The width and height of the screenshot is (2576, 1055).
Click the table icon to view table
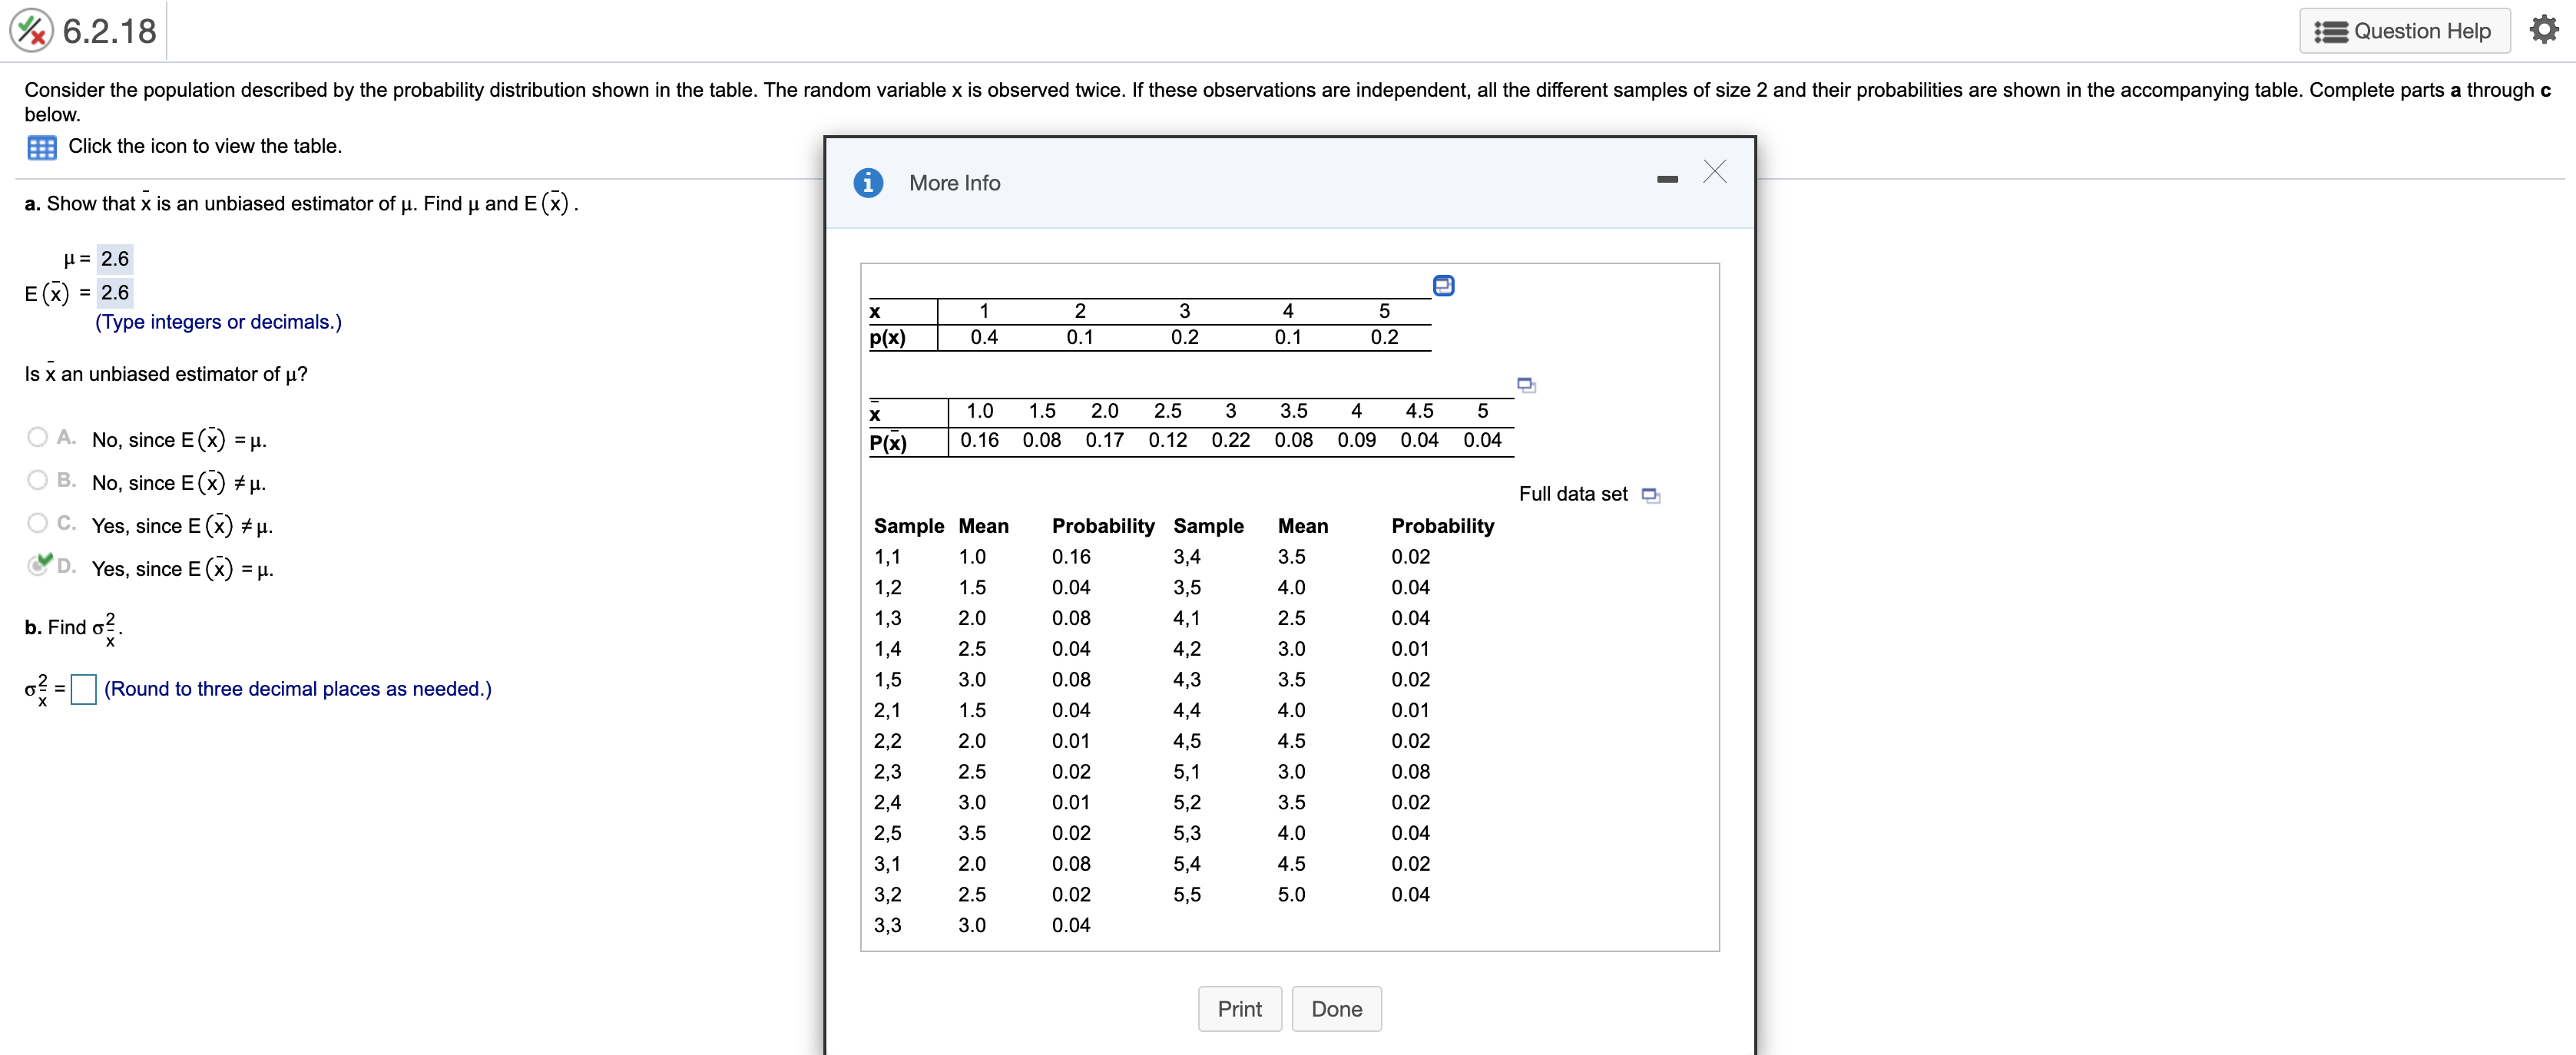(41, 147)
